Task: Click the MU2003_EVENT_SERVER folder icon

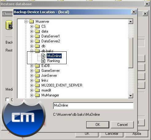Action: tap(37, 85)
